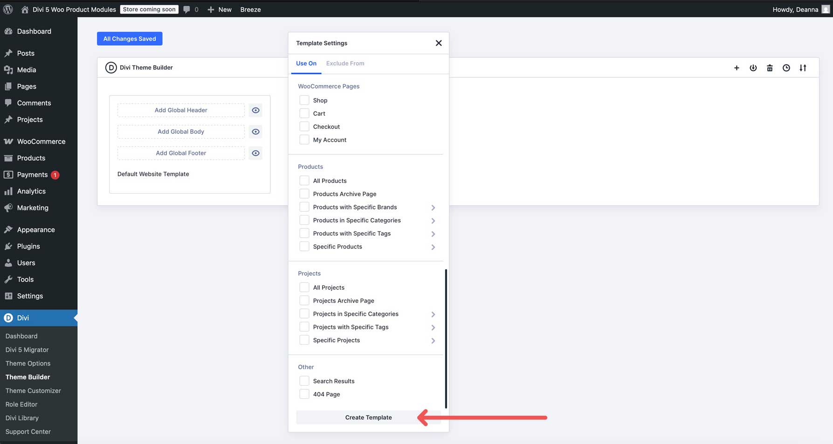Click the trash icon to delete templates
The width and height of the screenshot is (833, 444).
(x=770, y=68)
